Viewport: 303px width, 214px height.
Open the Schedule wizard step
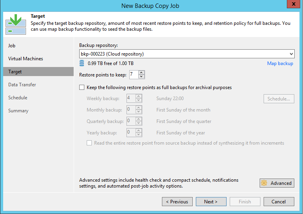(x=18, y=98)
